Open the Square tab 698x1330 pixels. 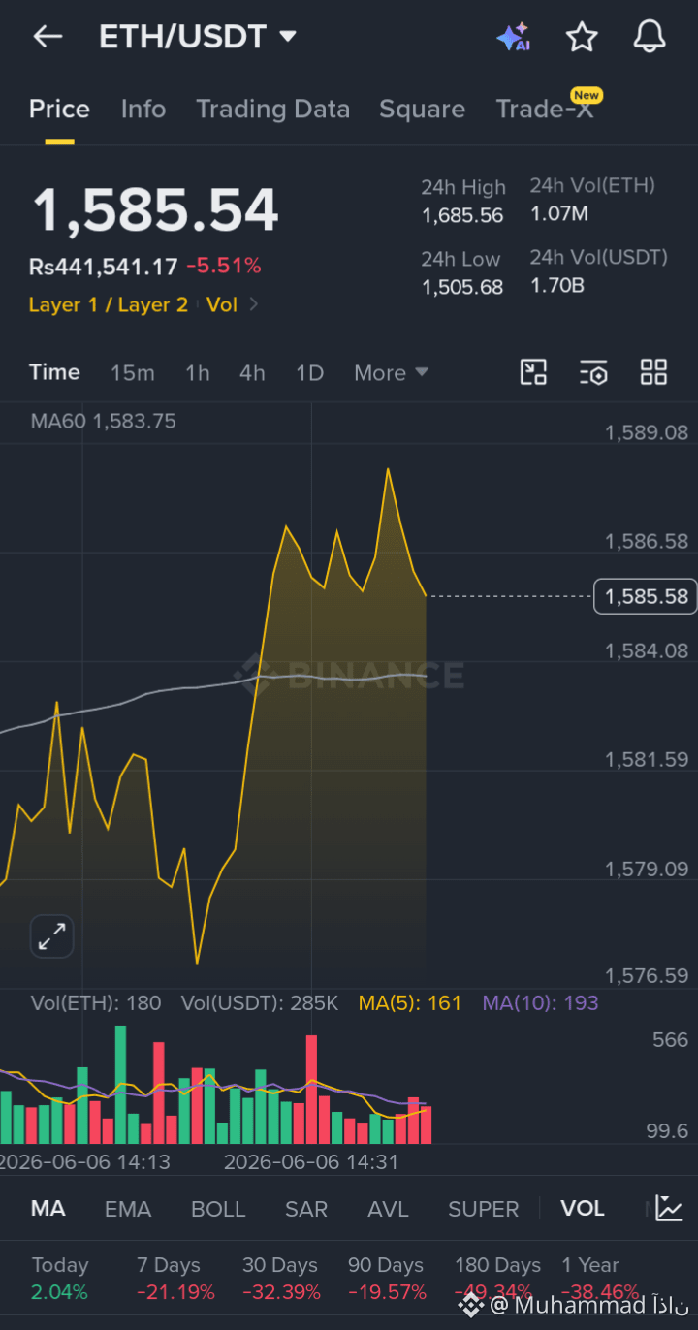[422, 110]
